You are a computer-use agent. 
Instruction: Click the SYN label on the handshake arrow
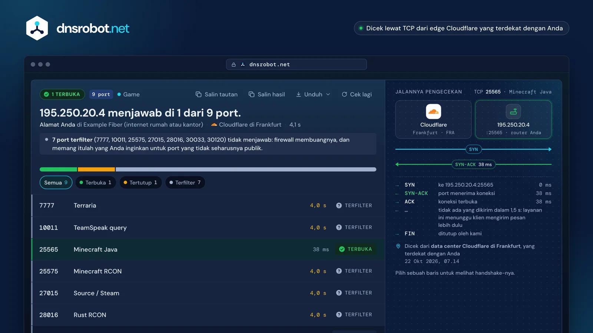click(x=473, y=149)
